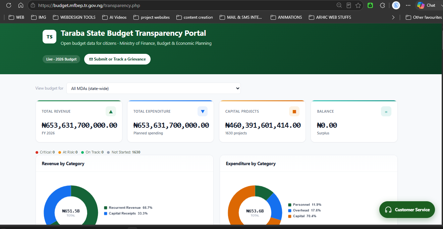
Task: Toggle Overhead legend item
Action: coord(304,210)
